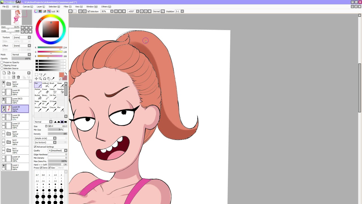Click the navigator thumbnail preview
362x204 pixels.
[x=17, y=18]
